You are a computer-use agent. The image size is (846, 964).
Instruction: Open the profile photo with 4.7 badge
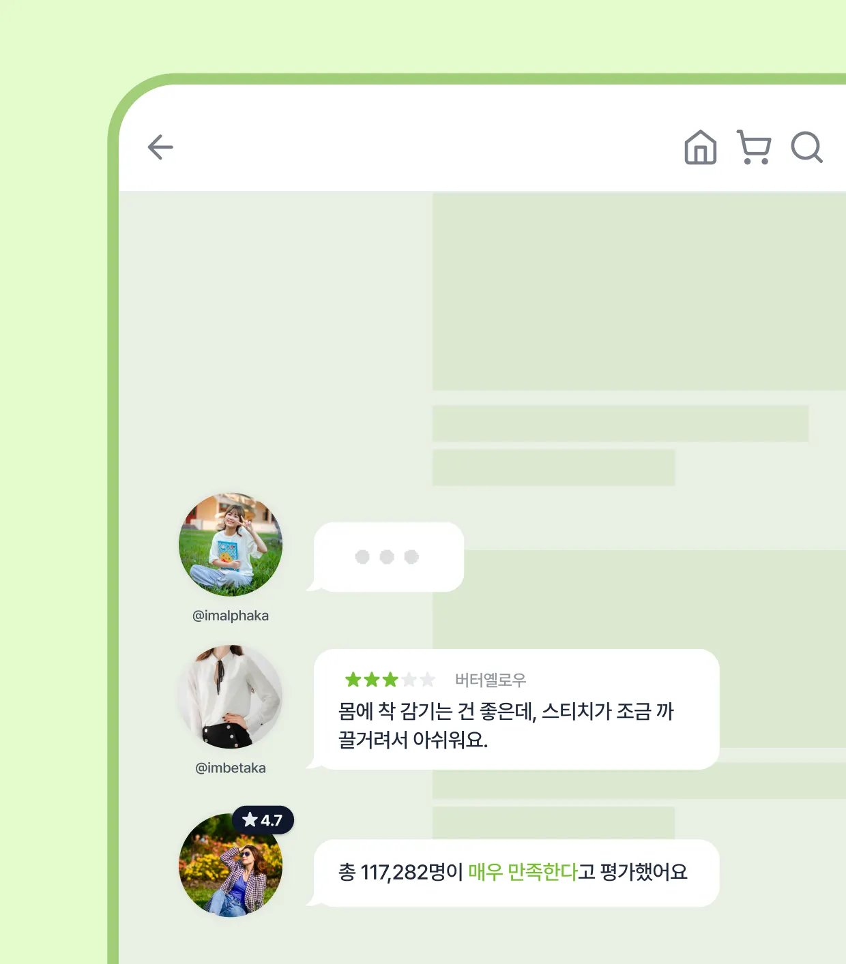point(231,865)
